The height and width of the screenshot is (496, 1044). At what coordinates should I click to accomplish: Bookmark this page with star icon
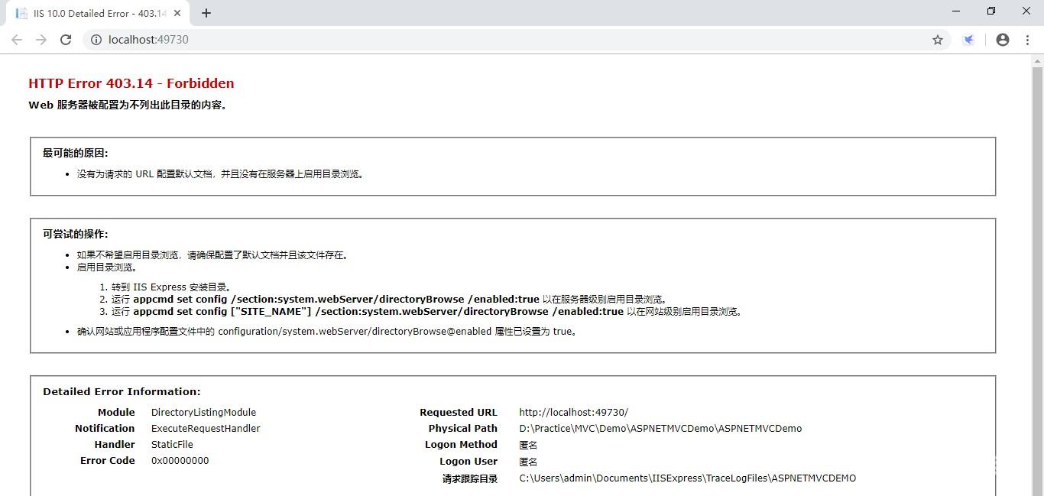click(938, 40)
